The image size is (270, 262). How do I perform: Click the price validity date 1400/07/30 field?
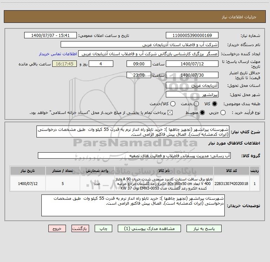tap(192, 75)
